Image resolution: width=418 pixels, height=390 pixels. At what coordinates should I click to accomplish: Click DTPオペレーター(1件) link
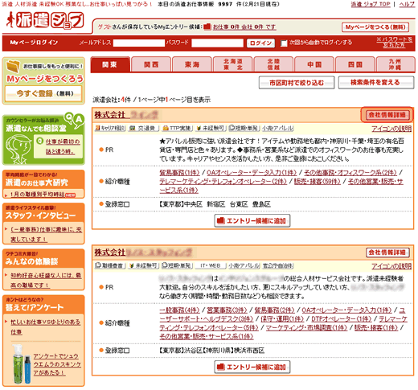(x=342, y=319)
